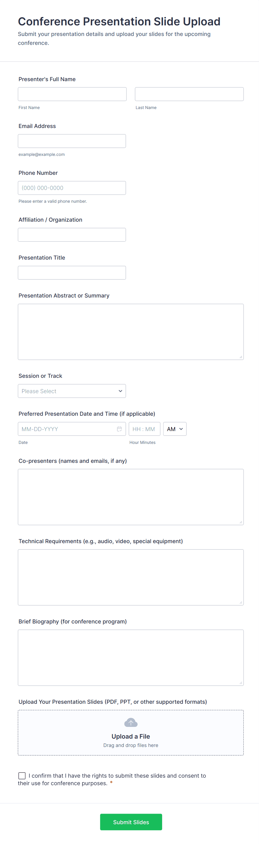This screenshot has width=259, height=844.
Task: Click the Biography textarea resize handle
Action: [x=241, y=683]
